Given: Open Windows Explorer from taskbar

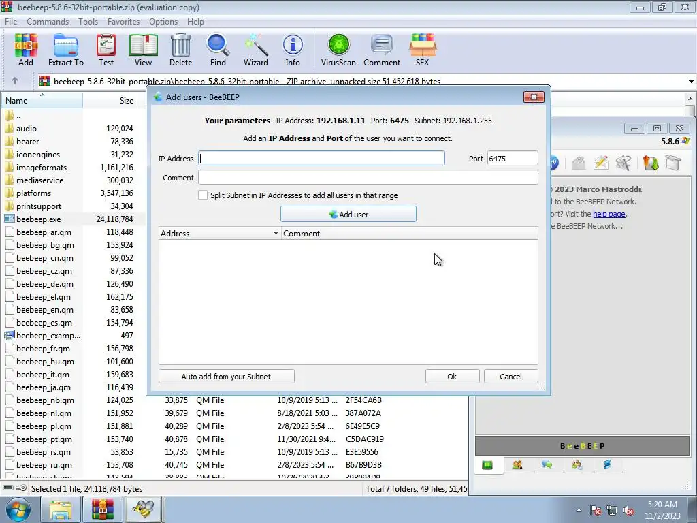Looking at the screenshot, I should pyautogui.click(x=61, y=509).
